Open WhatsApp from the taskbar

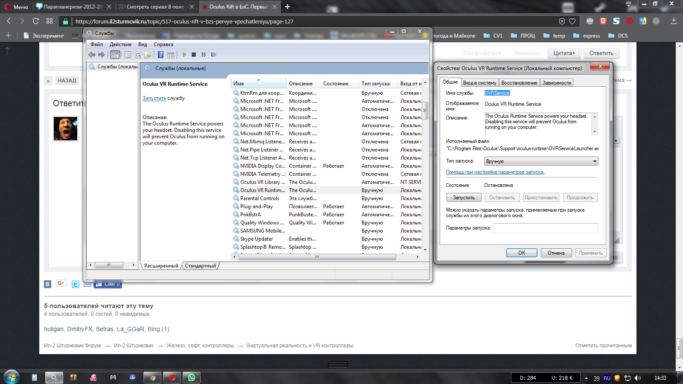191,378
